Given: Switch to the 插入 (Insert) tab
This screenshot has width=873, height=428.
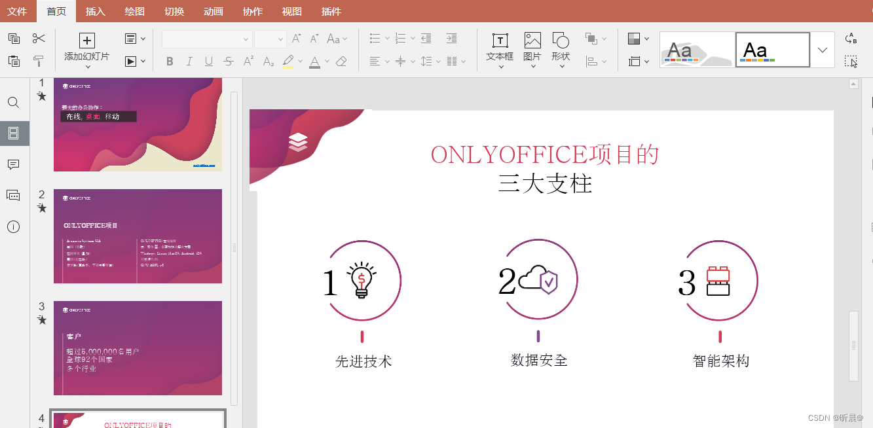Looking at the screenshot, I should click(96, 11).
